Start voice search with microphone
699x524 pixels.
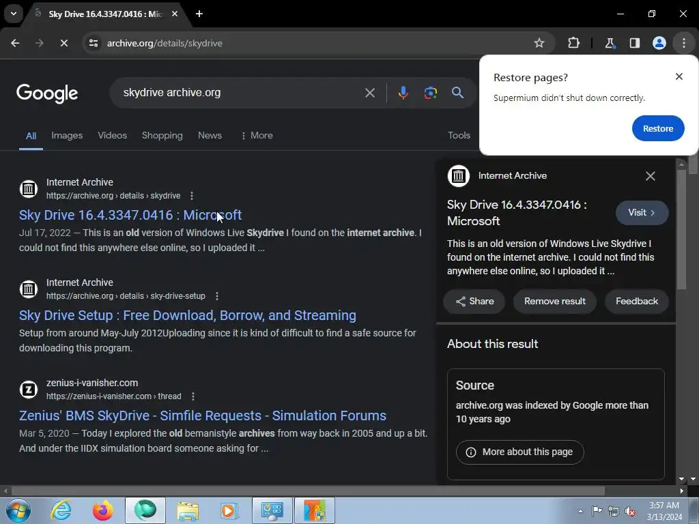pyautogui.click(x=403, y=93)
